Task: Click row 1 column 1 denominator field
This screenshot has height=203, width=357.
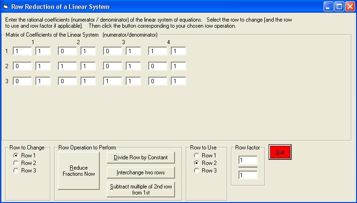Action: point(43,51)
